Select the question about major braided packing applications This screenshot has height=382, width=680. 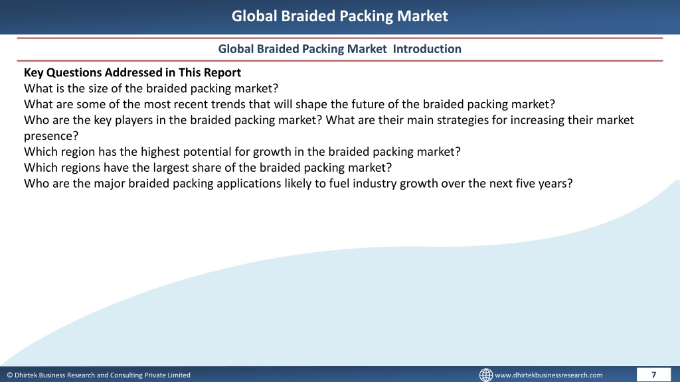point(298,184)
